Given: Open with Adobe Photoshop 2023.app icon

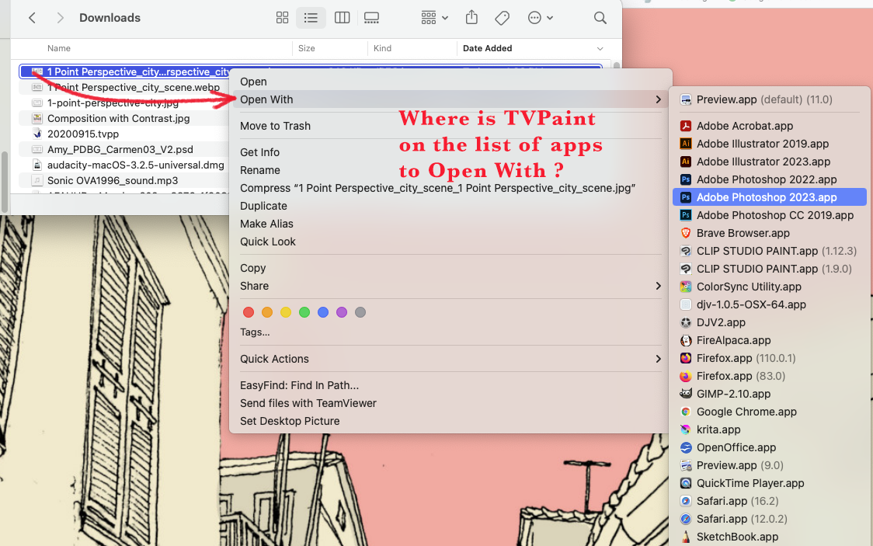Looking at the screenshot, I should pos(686,197).
